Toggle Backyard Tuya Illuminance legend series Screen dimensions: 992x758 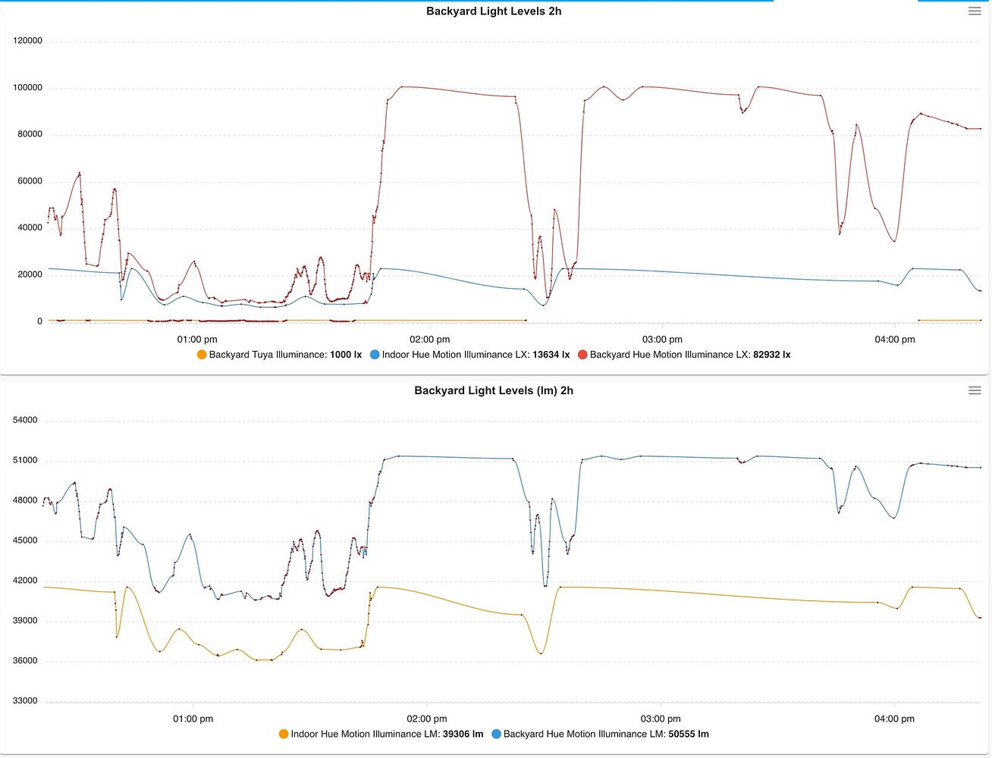pos(279,355)
